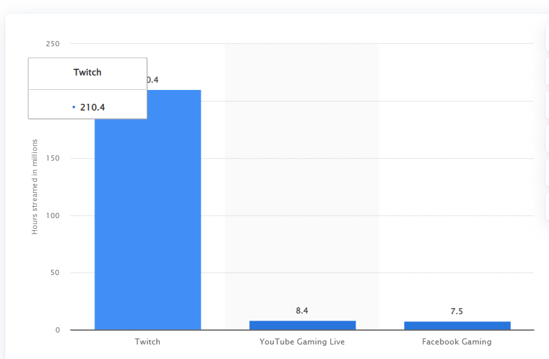Click the 150 y-axis tick label
549x359 pixels.
[53, 158]
